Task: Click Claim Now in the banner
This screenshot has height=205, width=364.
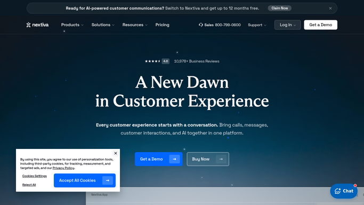Action: (279, 9)
